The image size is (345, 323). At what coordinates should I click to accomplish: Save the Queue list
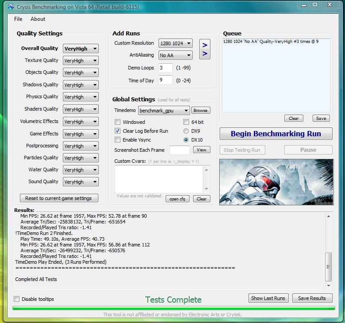tap(321, 118)
